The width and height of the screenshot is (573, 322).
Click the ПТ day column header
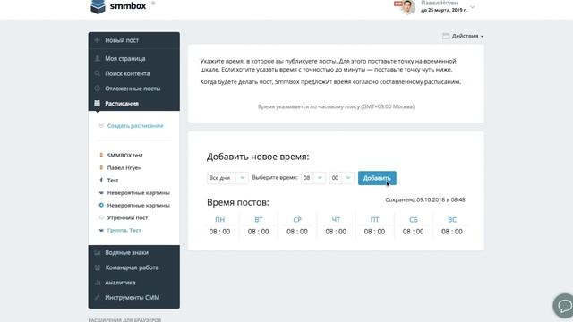[x=374, y=219]
